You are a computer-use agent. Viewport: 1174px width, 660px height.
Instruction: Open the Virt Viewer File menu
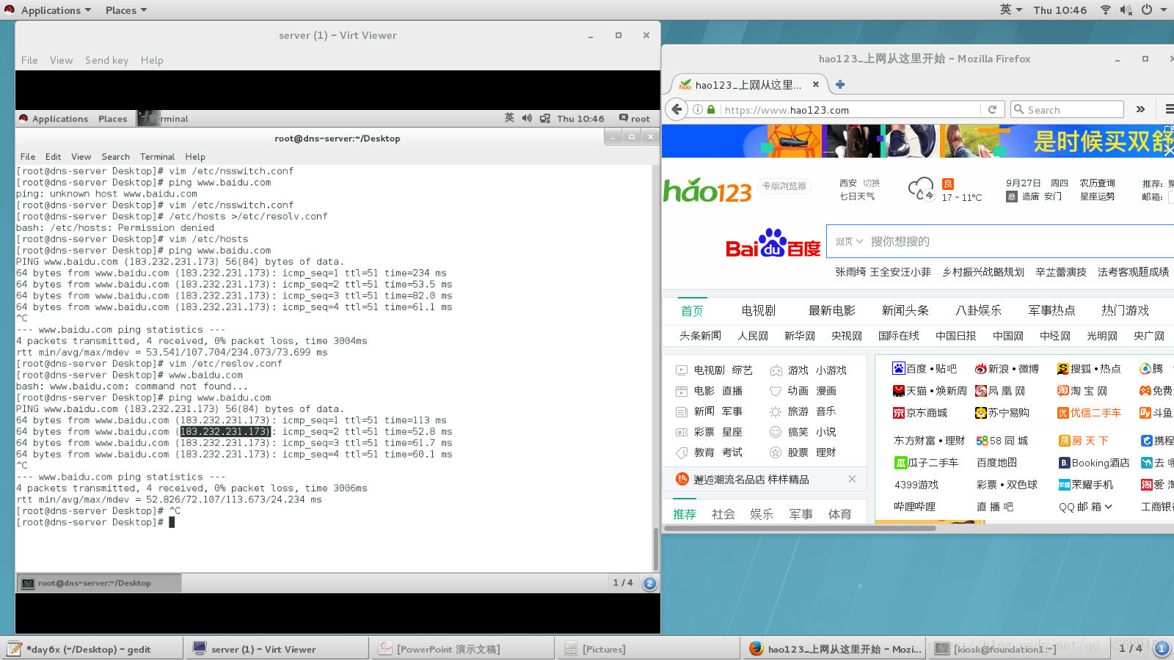pos(29,60)
